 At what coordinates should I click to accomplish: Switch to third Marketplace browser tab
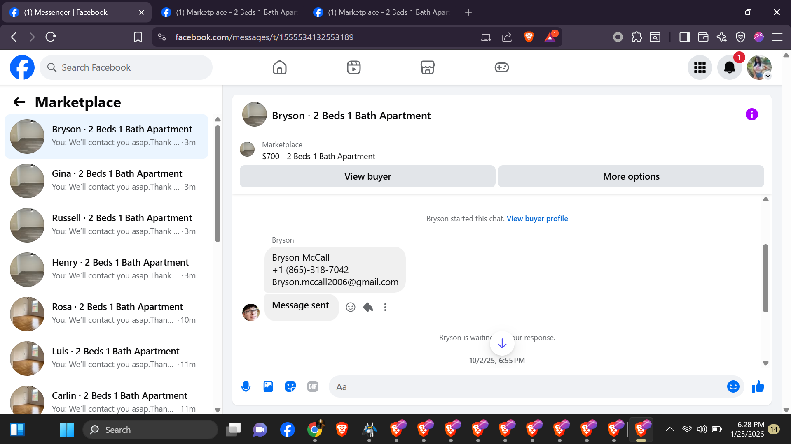(381, 12)
